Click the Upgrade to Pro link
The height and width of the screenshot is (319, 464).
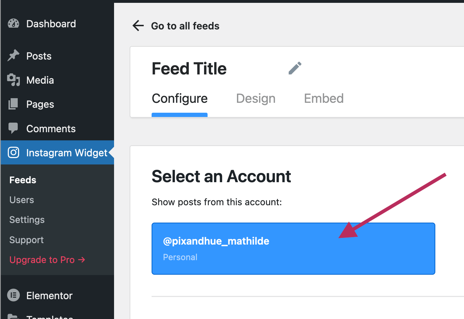click(x=47, y=260)
